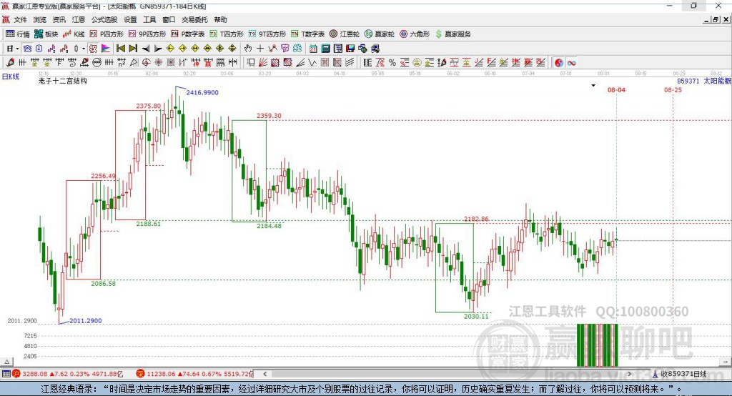Viewport: 732px width, 396px height.
Task: Click the black right arrow icon
Action: pyautogui.click(x=158, y=49)
